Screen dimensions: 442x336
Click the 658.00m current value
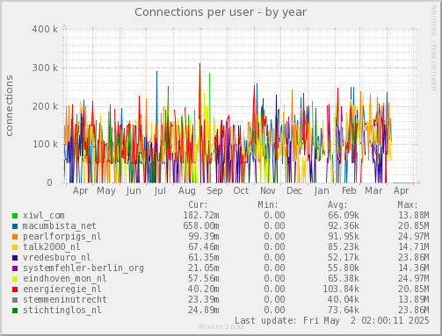[201, 226]
